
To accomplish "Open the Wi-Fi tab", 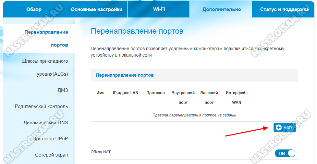I will click(x=159, y=9).
